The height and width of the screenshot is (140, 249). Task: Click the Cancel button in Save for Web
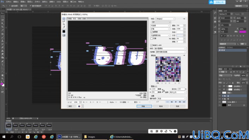(x=161, y=106)
